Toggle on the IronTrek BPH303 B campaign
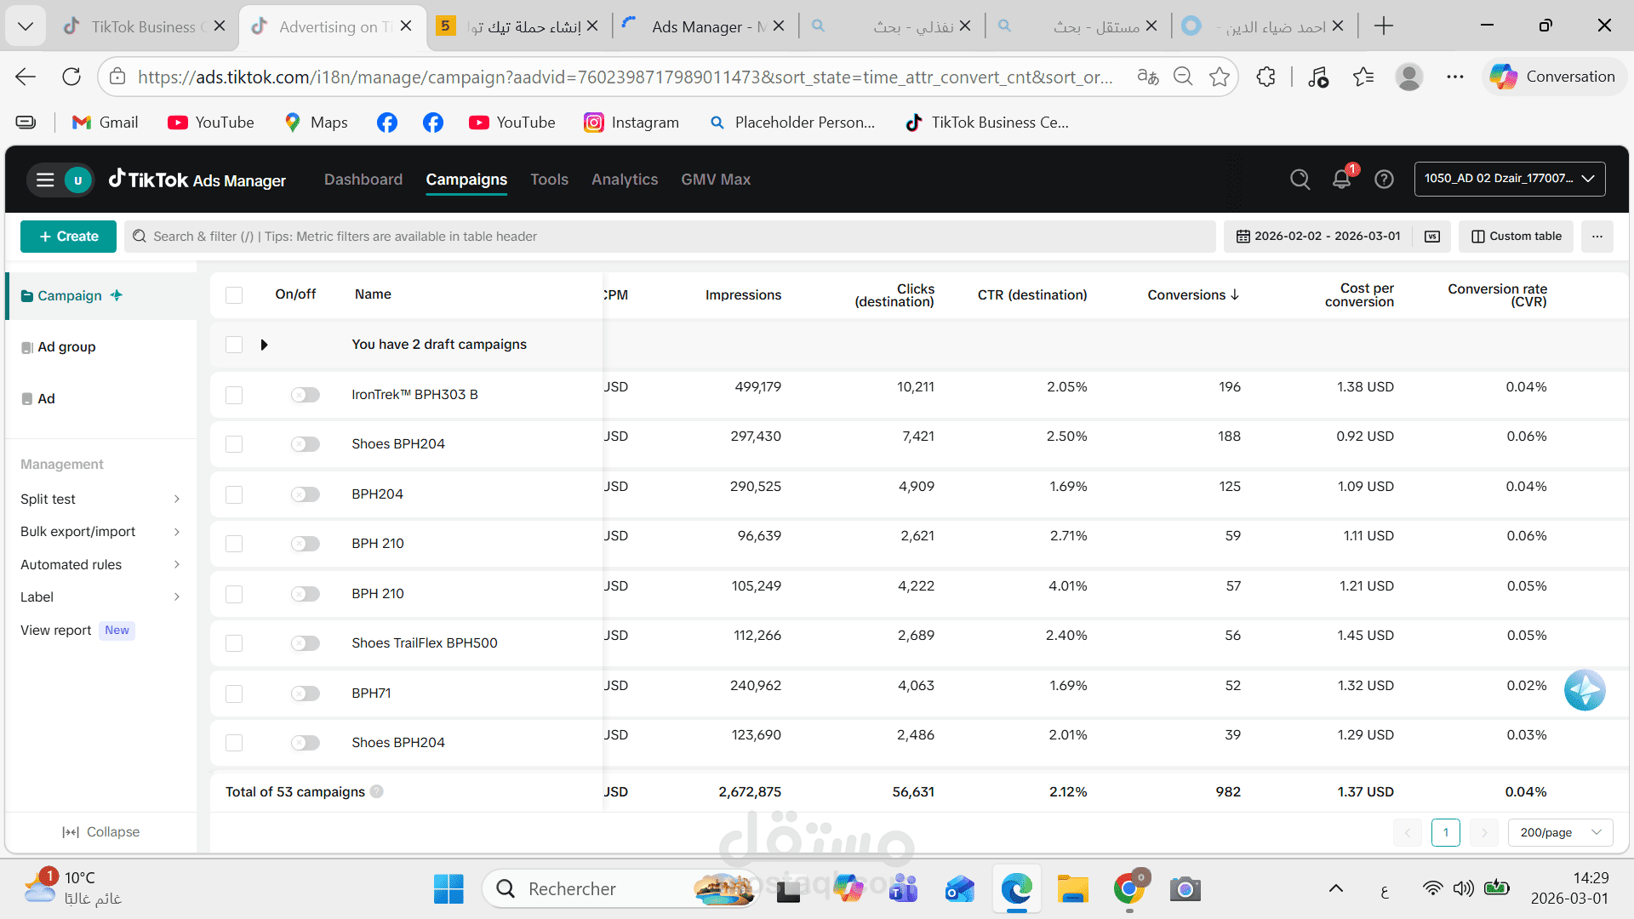The height and width of the screenshot is (919, 1634). pos(305,395)
